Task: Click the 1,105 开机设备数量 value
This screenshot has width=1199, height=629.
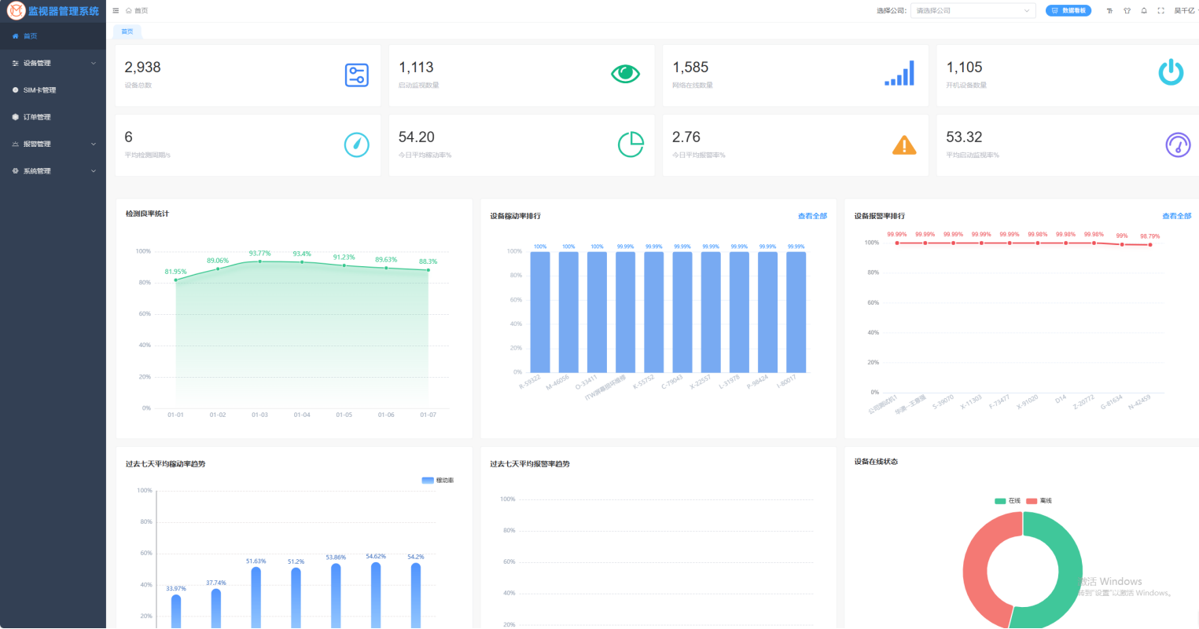Action: [x=964, y=68]
